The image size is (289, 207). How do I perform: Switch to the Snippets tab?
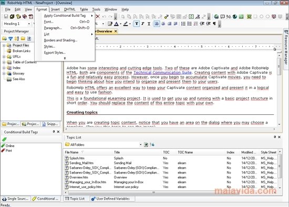pyautogui.click(x=50, y=124)
